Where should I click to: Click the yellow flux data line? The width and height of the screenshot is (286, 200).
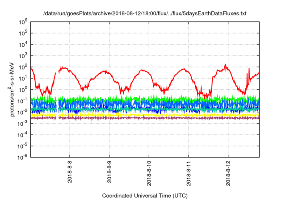tap(145, 115)
